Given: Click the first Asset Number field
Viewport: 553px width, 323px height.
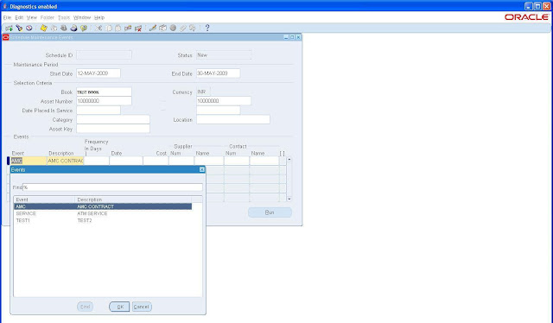Looking at the screenshot, I should coord(104,101).
